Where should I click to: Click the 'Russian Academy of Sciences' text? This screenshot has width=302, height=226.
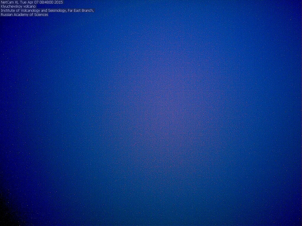24,15
